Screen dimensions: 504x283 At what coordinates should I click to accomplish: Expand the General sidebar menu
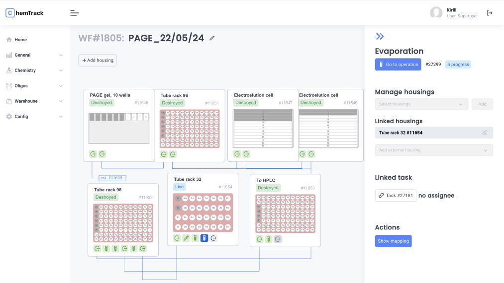(x=34, y=55)
